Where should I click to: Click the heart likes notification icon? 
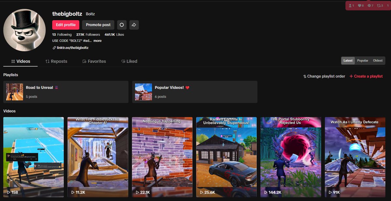tap(360, 6)
